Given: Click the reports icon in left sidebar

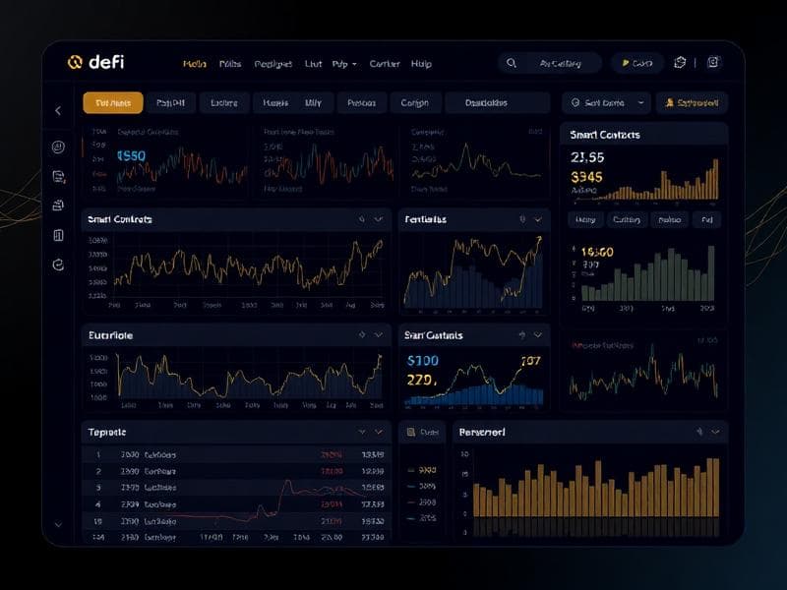Looking at the screenshot, I should pyautogui.click(x=57, y=234).
